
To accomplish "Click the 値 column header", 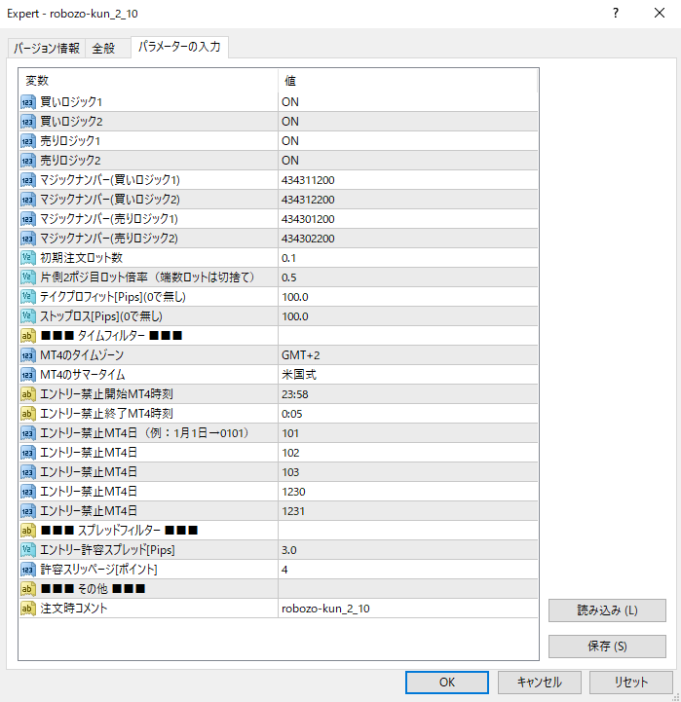I will [407, 81].
